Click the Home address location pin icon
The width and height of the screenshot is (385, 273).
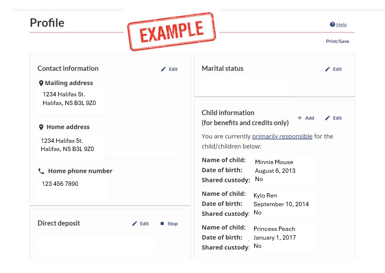(41, 127)
